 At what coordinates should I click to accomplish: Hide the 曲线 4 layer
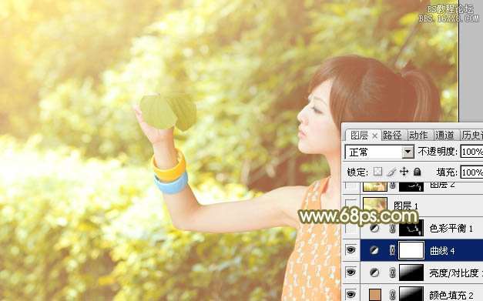[351, 250]
